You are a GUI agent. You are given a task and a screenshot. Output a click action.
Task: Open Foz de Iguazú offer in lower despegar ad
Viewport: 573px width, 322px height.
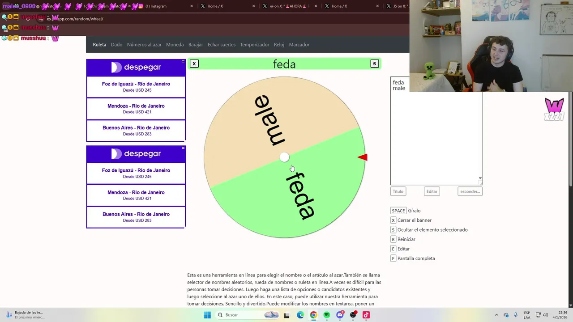pos(136,173)
